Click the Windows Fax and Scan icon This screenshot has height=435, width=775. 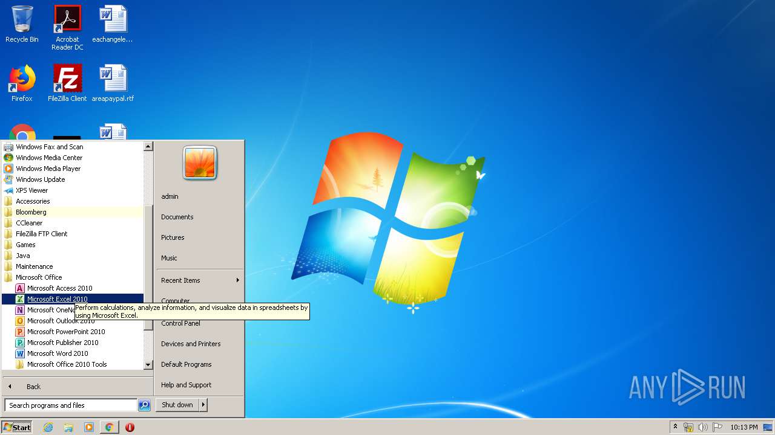coord(8,147)
